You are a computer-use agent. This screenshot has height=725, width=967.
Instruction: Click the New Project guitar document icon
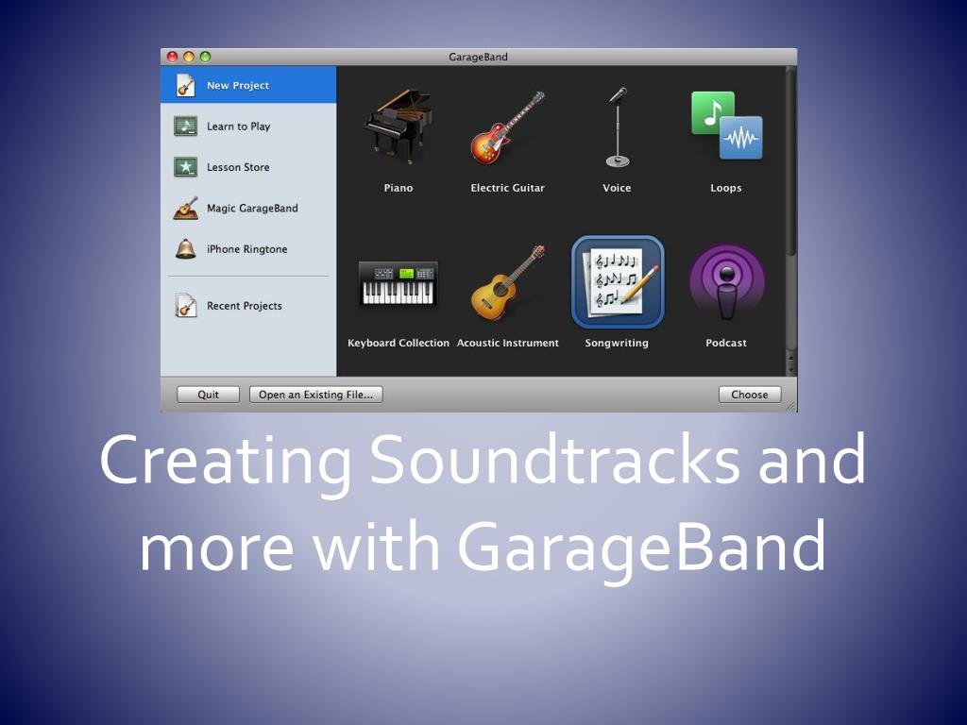click(x=185, y=85)
